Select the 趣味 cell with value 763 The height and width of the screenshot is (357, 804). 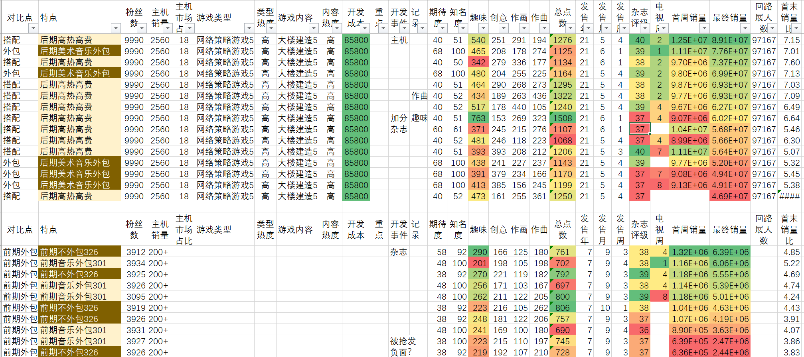pos(478,118)
